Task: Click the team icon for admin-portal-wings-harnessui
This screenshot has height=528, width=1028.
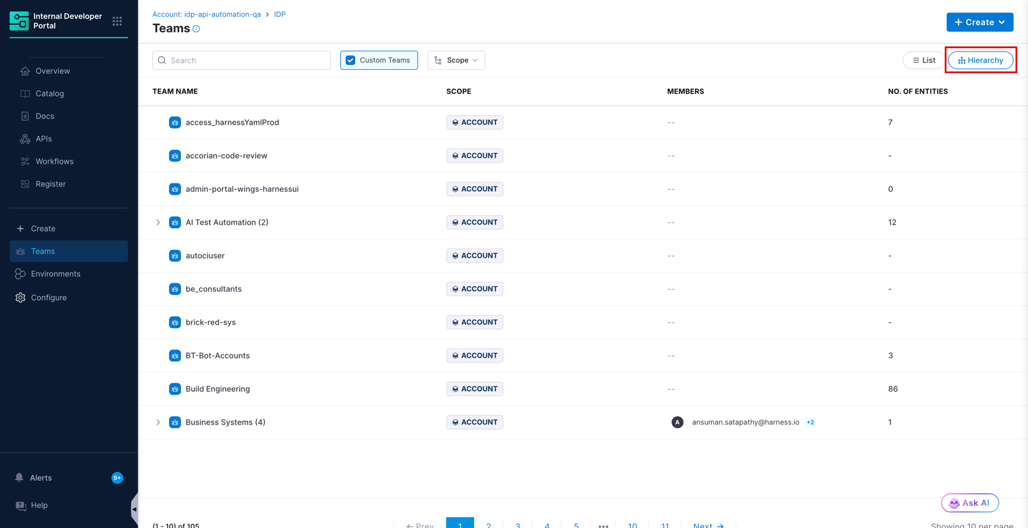Action: point(175,189)
